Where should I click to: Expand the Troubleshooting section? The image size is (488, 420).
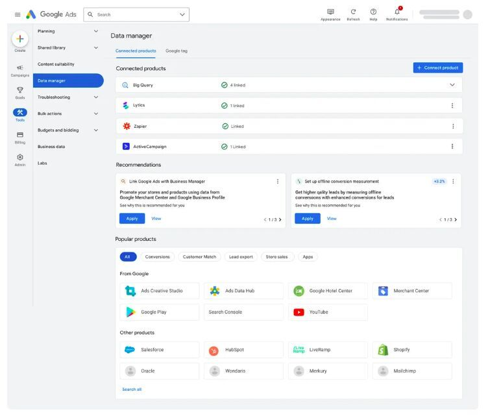pyautogui.click(x=96, y=97)
